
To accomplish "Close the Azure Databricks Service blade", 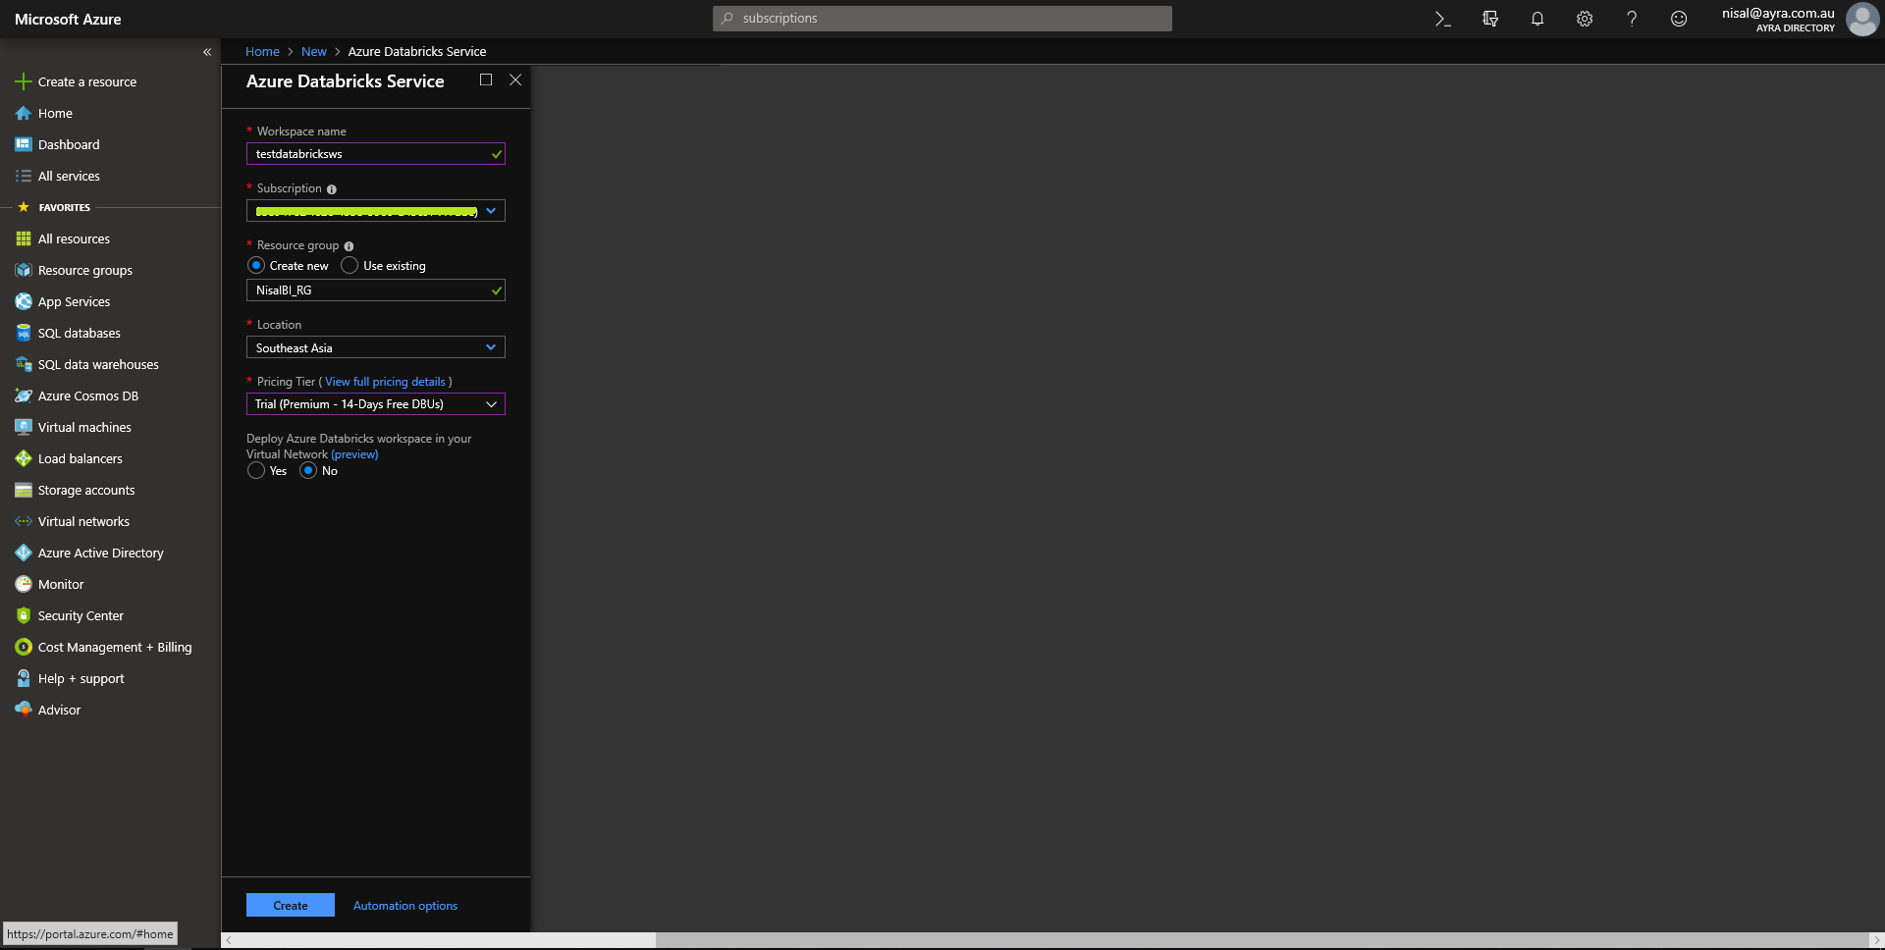I will 515,79.
